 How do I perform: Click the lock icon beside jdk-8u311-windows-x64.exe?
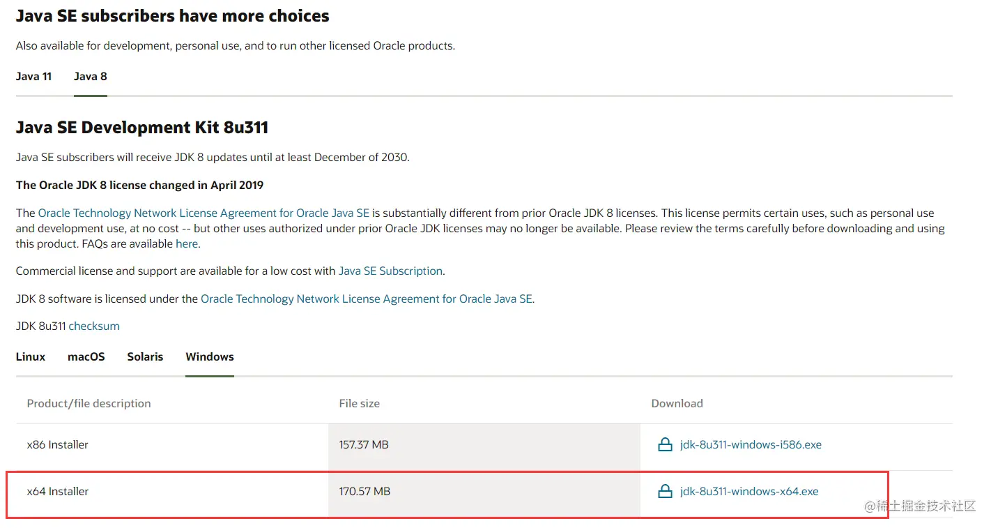click(x=665, y=492)
